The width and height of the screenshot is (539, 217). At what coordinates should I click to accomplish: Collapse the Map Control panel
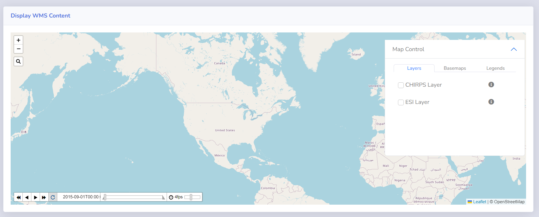(x=513, y=49)
